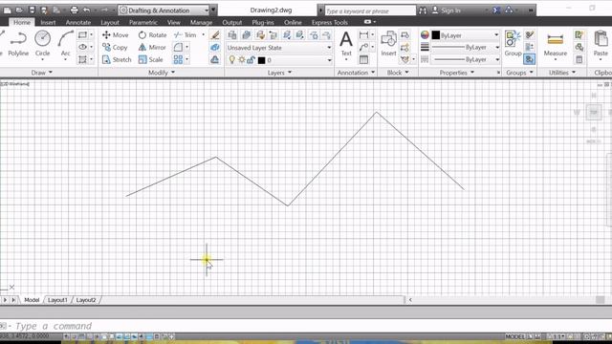Activate the Mirror tool

point(152,47)
